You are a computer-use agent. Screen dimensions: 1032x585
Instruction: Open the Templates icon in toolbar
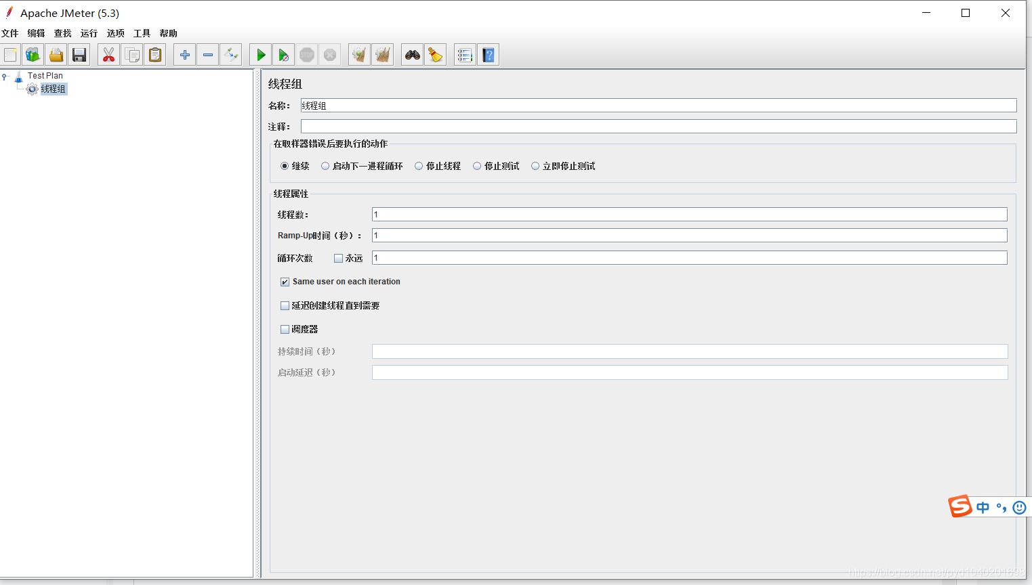pos(33,55)
